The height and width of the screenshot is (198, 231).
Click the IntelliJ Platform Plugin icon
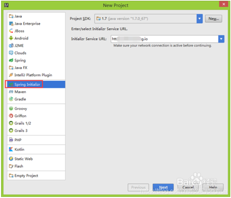point(11,75)
